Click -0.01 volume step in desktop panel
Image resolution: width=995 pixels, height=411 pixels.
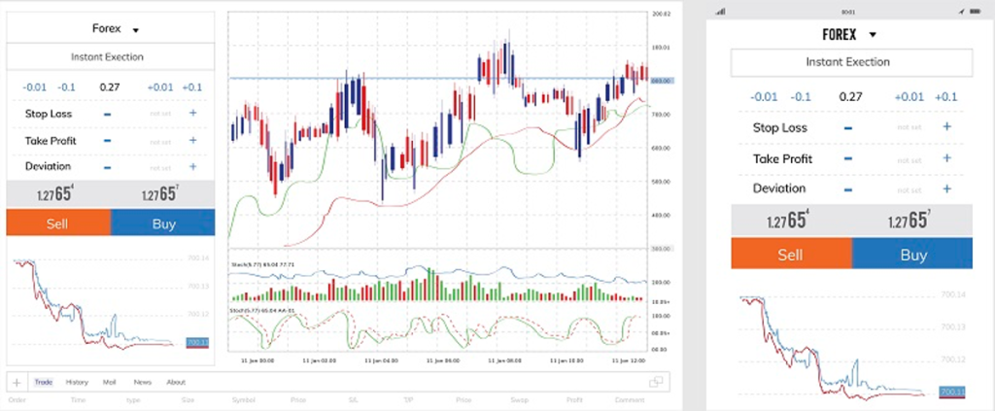click(34, 87)
